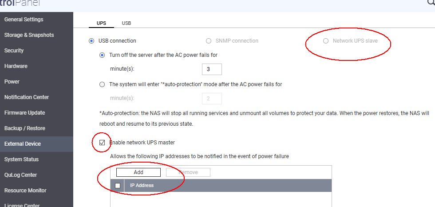Click the turn-off minutes input field
Screen dimensions: 435x207
(212, 69)
